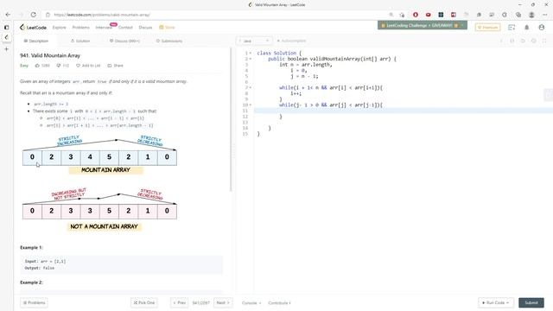Reset code to default icon
553x311 pixels.
[523, 41]
